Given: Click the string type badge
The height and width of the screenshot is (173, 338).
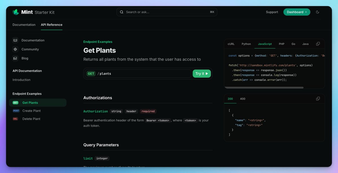Looking at the screenshot, I should [116, 111].
